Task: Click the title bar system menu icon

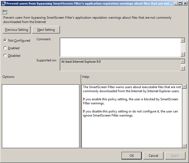Action: pos(4,4)
